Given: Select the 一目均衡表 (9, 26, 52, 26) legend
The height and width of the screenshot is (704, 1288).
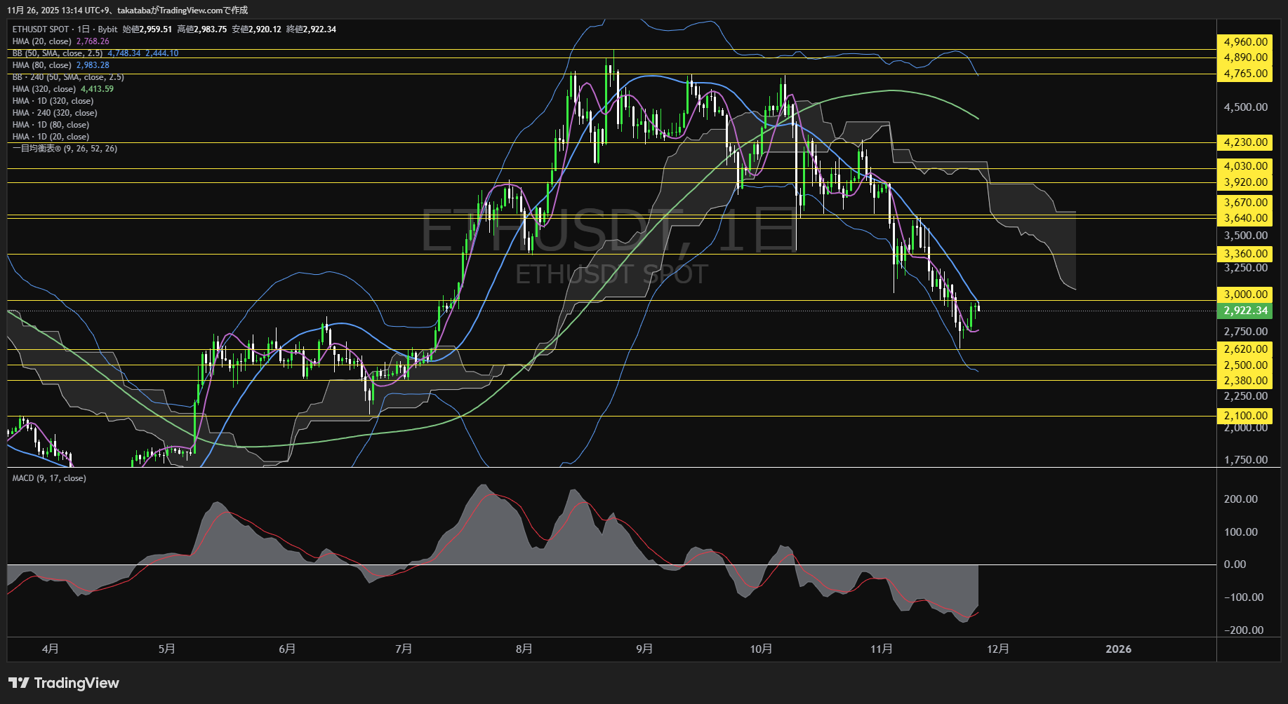Looking at the screenshot, I should [x=65, y=149].
